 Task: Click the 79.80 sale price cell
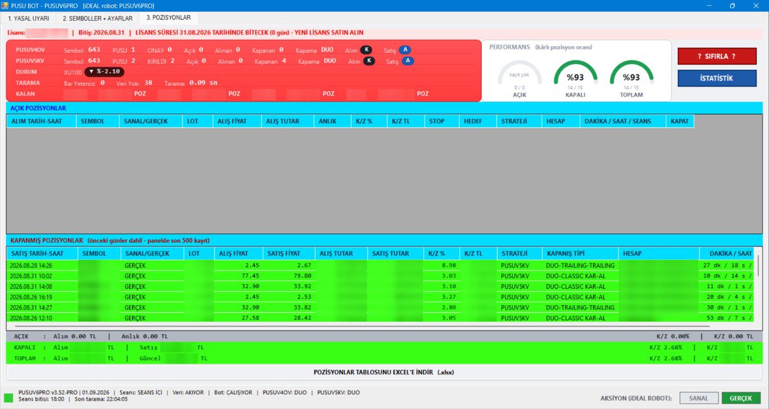point(289,276)
